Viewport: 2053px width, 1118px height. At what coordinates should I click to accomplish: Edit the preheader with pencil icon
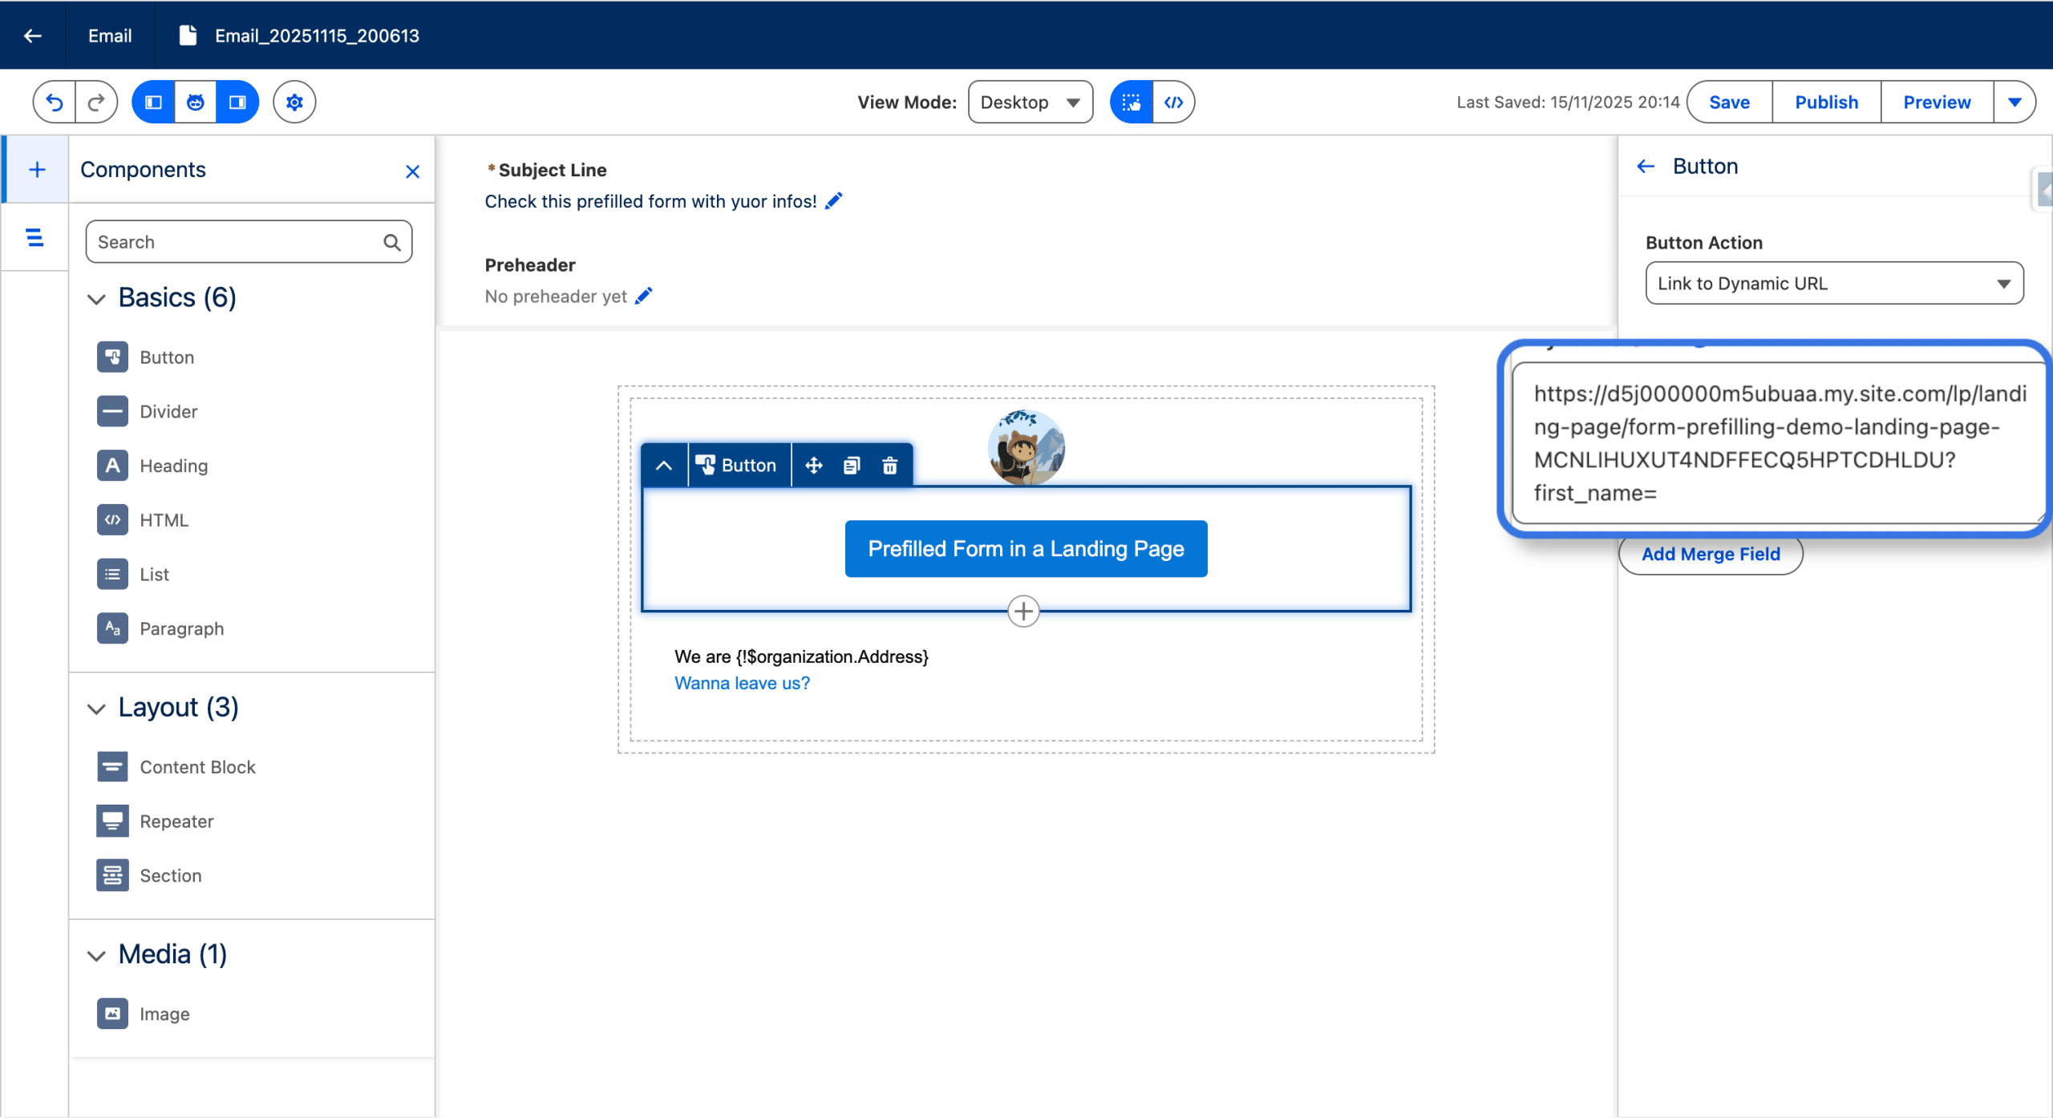643,297
